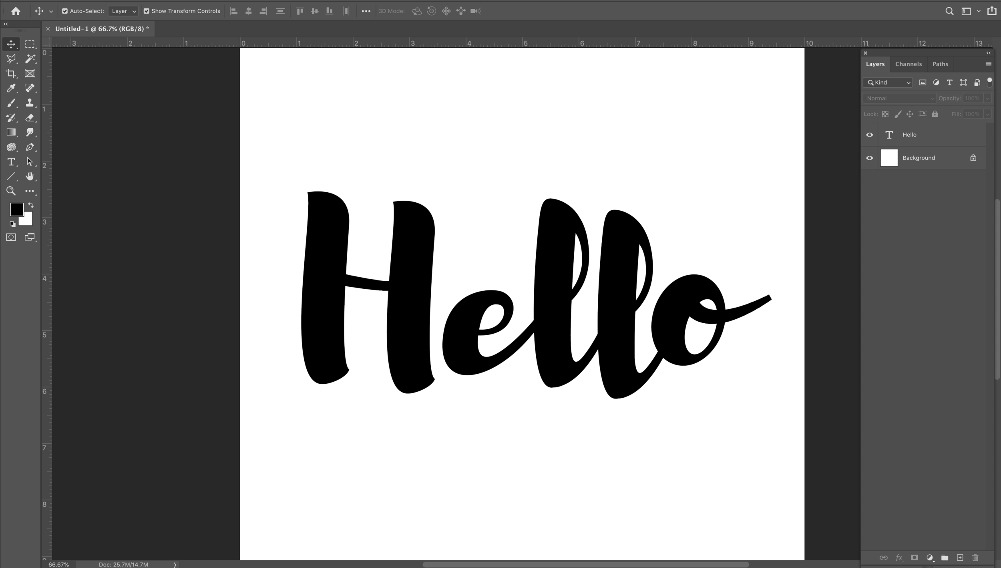The image size is (1001, 568).
Task: Select the Pen tool in toolbar
Action: tap(30, 147)
